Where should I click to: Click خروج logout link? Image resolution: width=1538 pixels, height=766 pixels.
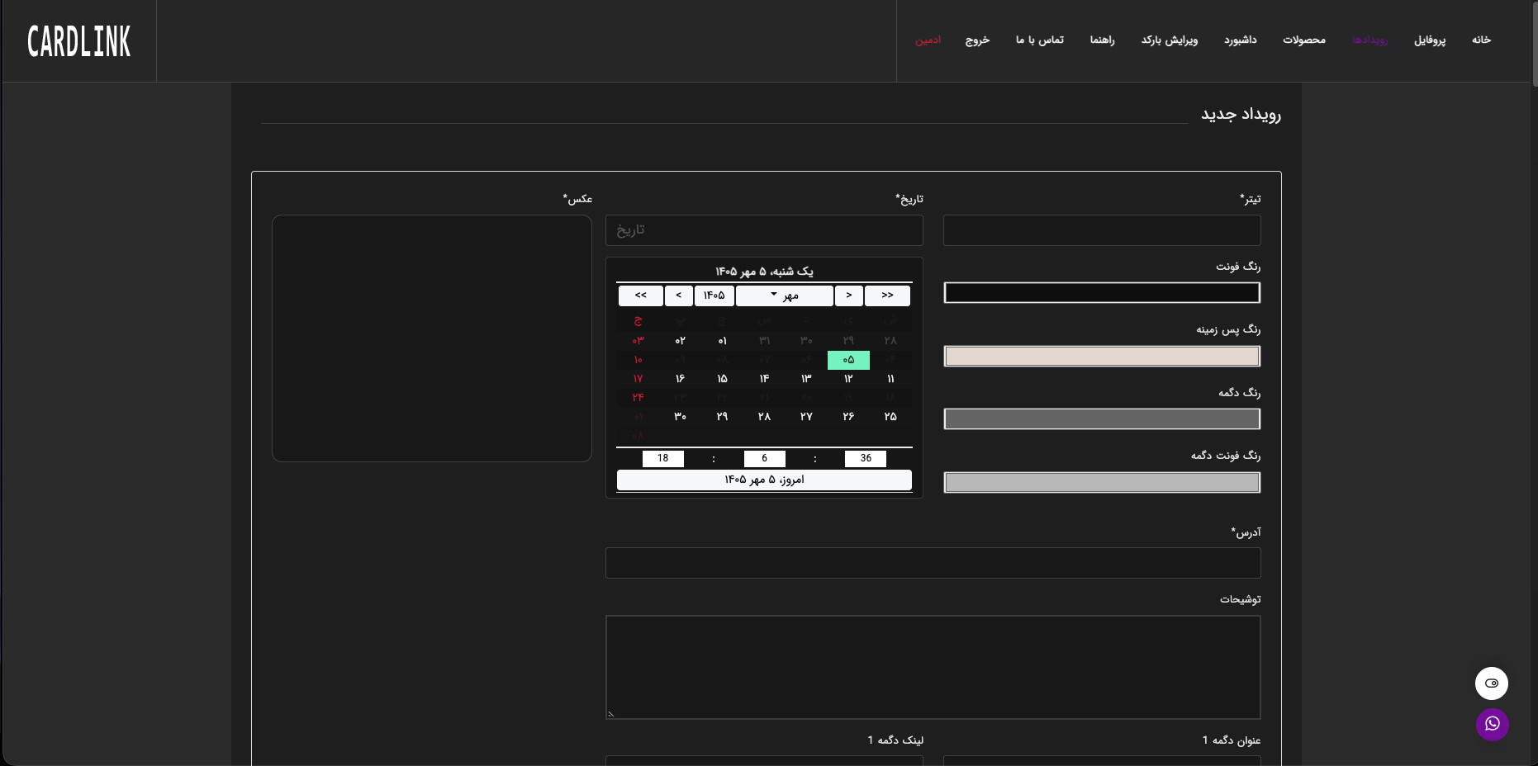[977, 40]
